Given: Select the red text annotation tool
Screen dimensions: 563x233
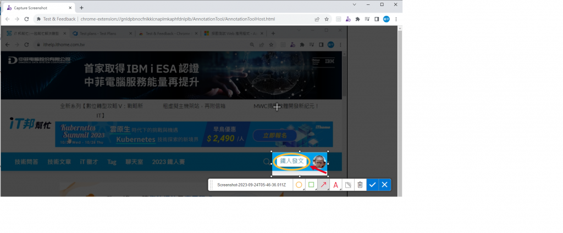Looking at the screenshot, I should point(336,185).
